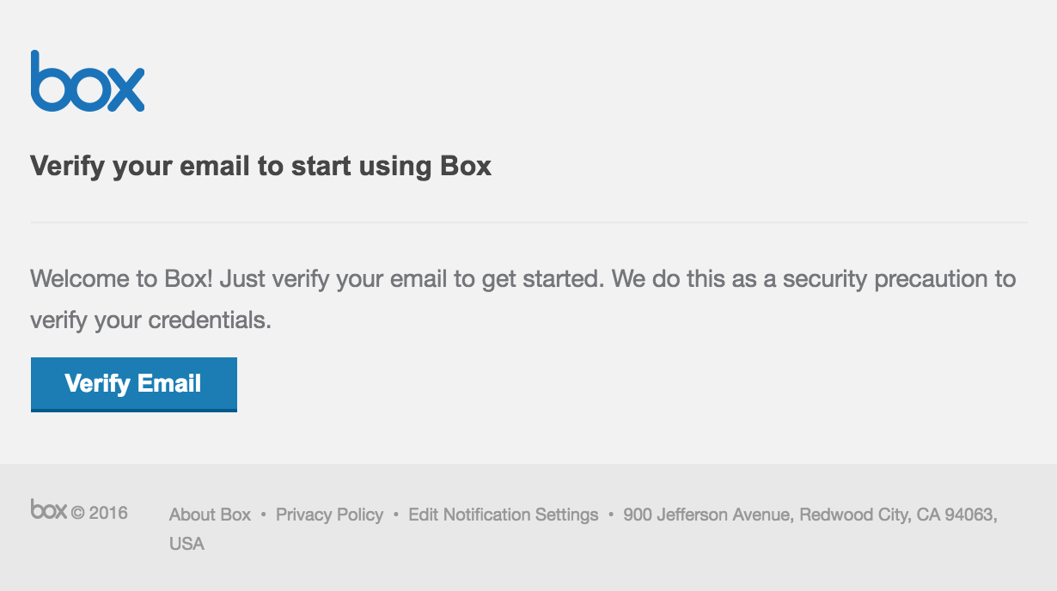Click the letter 'b' in the blue Box logo
This screenshot has height=591, width=1057.
tap(46, 82)
